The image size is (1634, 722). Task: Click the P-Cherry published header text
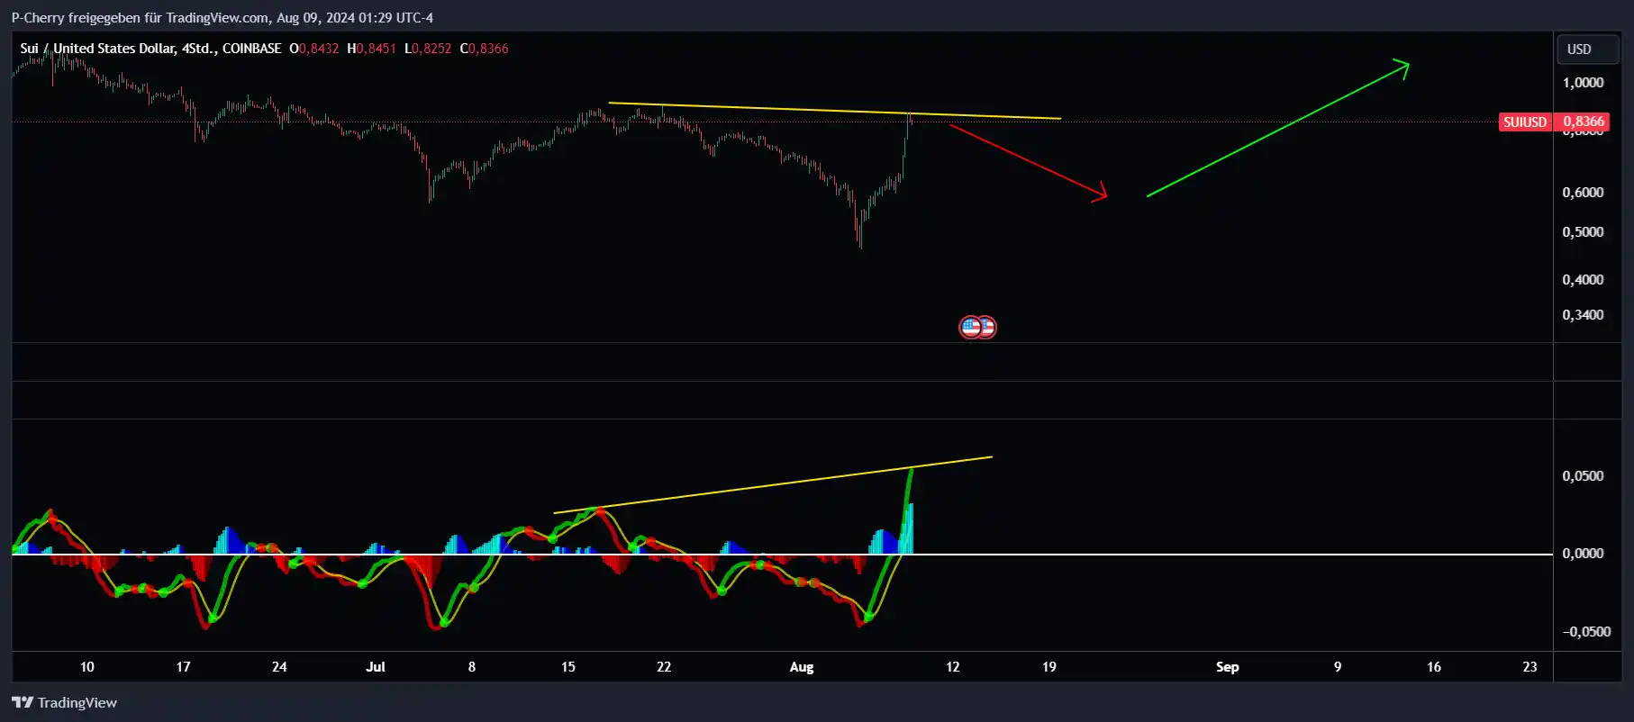[222, 18]
